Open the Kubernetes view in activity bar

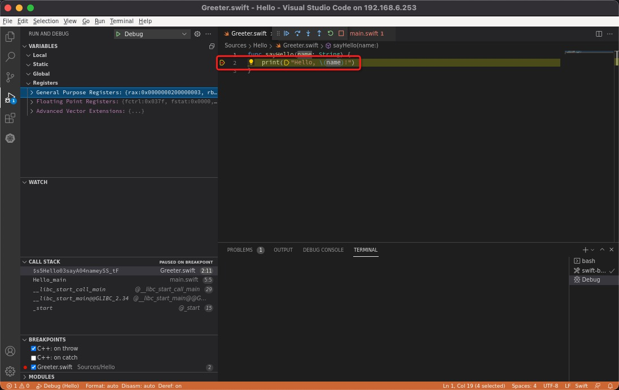(x=10, y=138)
